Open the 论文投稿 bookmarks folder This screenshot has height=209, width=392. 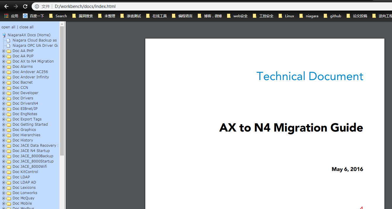click(x=357, y=16)
